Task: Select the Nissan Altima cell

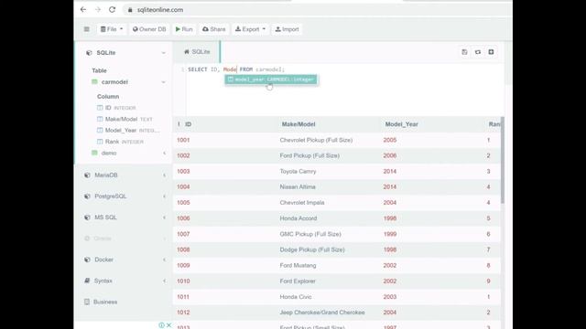Action: [x=298, y=186]
